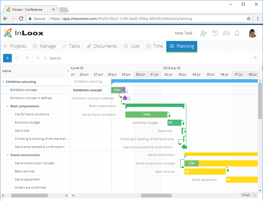263x201 pixels.
Task: Click the New Task button
Action: pos(184,33)
